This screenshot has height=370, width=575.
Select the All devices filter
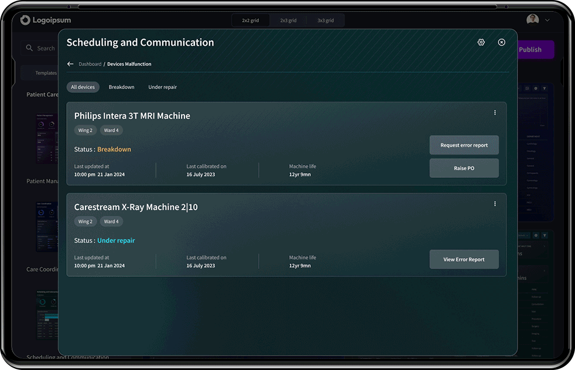pyautogui.click(x=83, y=87)
